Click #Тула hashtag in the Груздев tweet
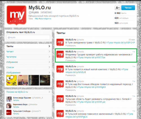The height and width of the screenshot is (119, 141). coord(80,58)
